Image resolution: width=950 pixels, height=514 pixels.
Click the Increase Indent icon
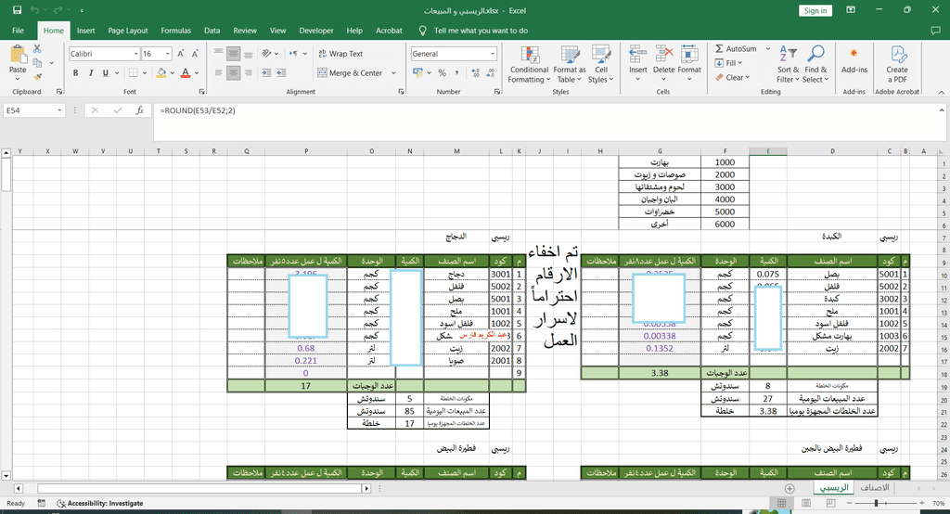(281, 72)
